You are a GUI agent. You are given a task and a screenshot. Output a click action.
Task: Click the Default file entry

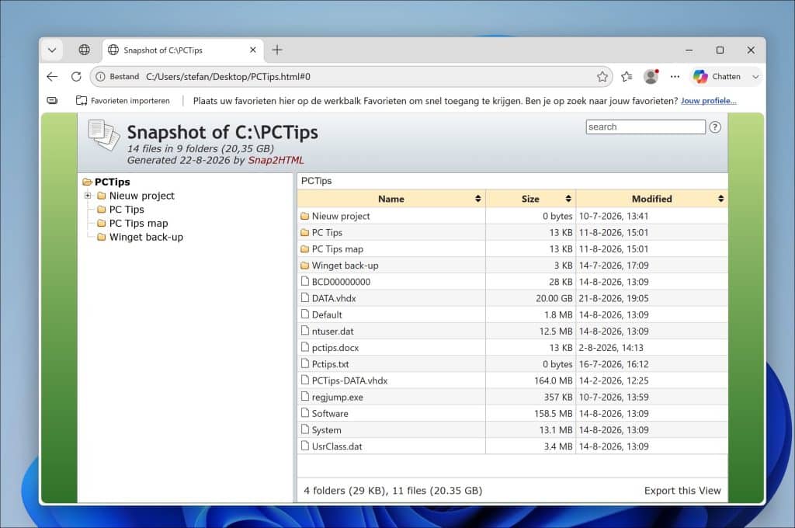tap(327, 315)
